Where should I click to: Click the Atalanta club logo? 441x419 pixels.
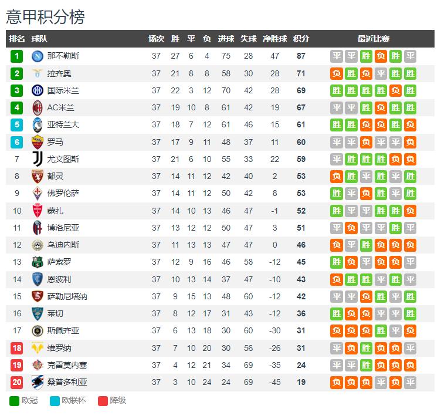(37, 125)
